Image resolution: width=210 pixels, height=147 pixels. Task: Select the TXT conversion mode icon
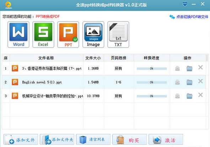(x=118, y=34)
